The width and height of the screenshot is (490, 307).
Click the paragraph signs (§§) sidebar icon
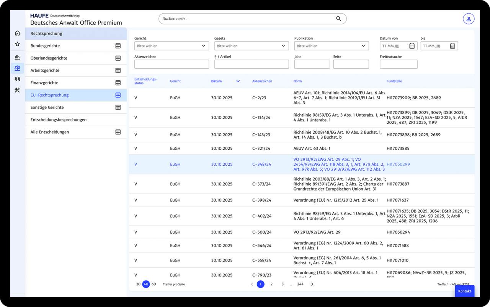click(x=17, y=79)
